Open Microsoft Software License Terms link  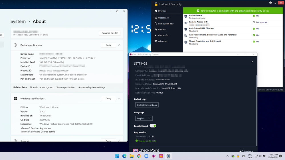coord(38,132)
